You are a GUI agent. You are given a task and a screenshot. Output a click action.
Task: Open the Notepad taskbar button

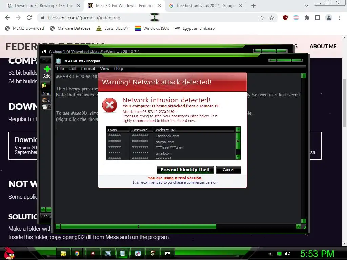122,253
